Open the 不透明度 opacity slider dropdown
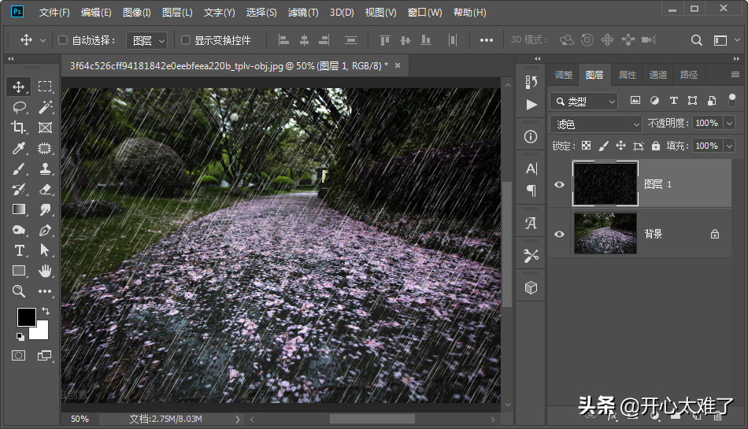This screenshot has height=429, width=748. pos(729,124)
